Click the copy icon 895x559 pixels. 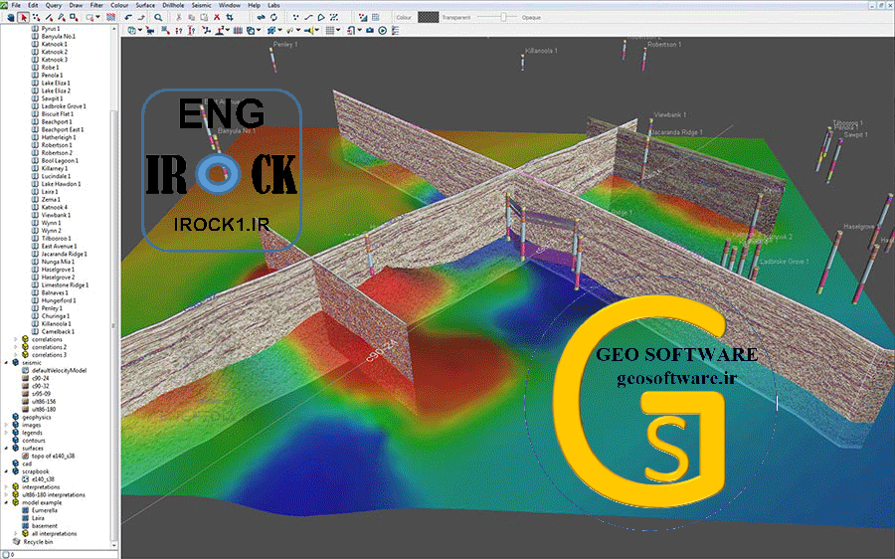191,17
